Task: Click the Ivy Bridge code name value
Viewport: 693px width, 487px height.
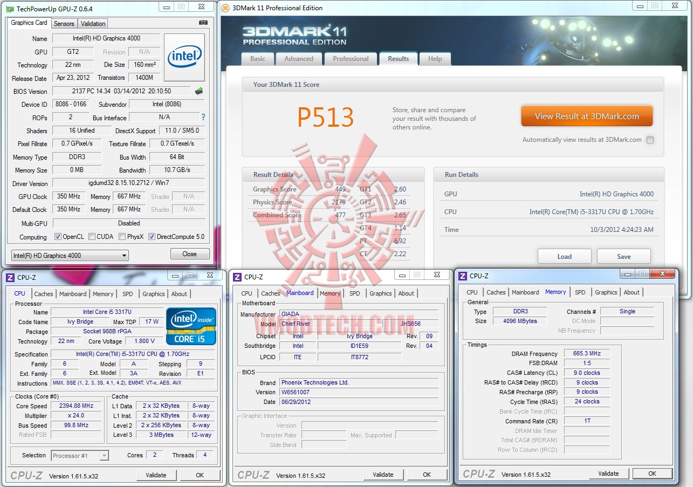Action: (x=80, y=322)
